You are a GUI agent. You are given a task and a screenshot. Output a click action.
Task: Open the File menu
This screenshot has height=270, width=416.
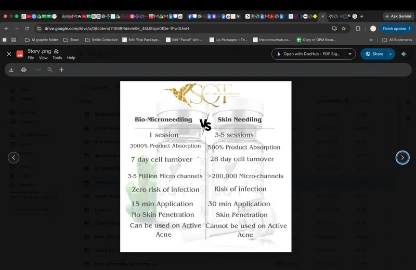[31, 58]
